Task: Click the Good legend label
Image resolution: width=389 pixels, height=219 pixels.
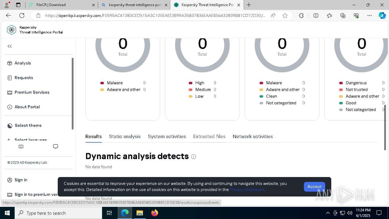Action: pos(351,103)
